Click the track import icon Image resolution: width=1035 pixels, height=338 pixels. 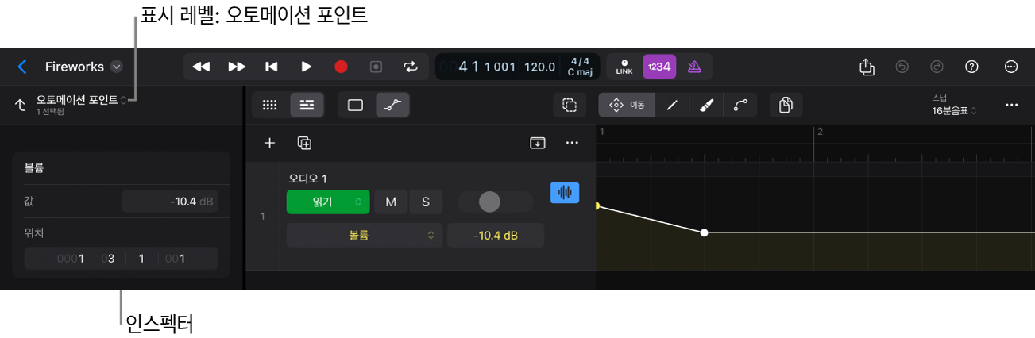coord(538,143)
